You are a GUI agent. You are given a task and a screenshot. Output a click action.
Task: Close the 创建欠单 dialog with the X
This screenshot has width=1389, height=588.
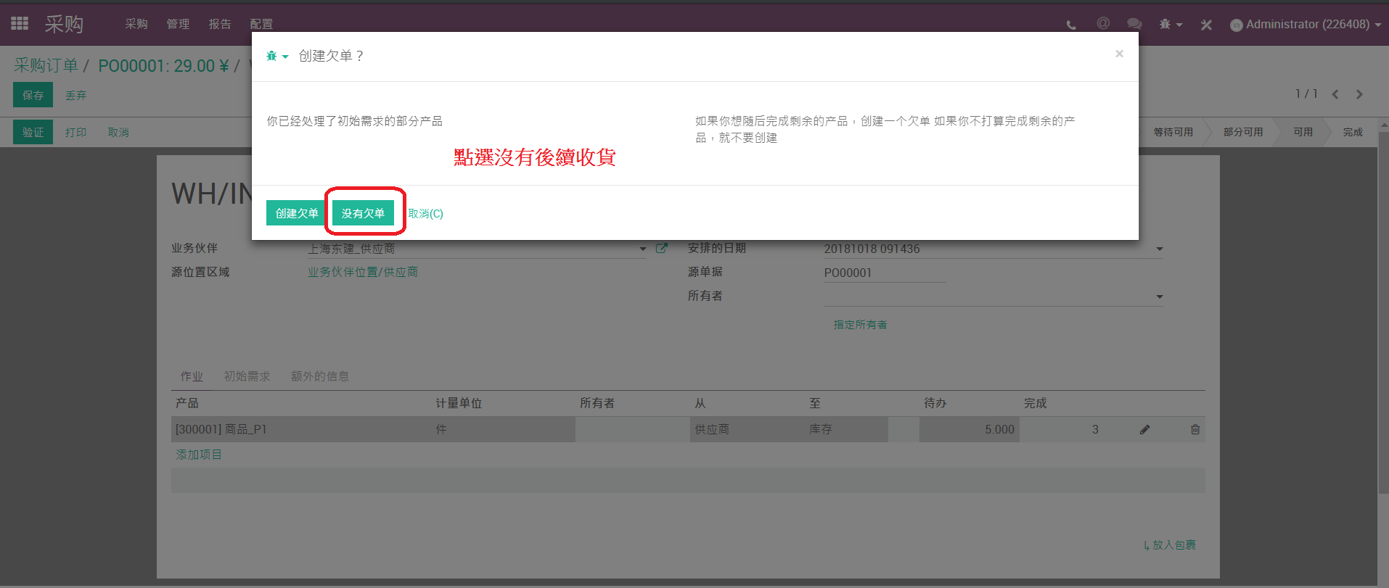coord(1119,54)
